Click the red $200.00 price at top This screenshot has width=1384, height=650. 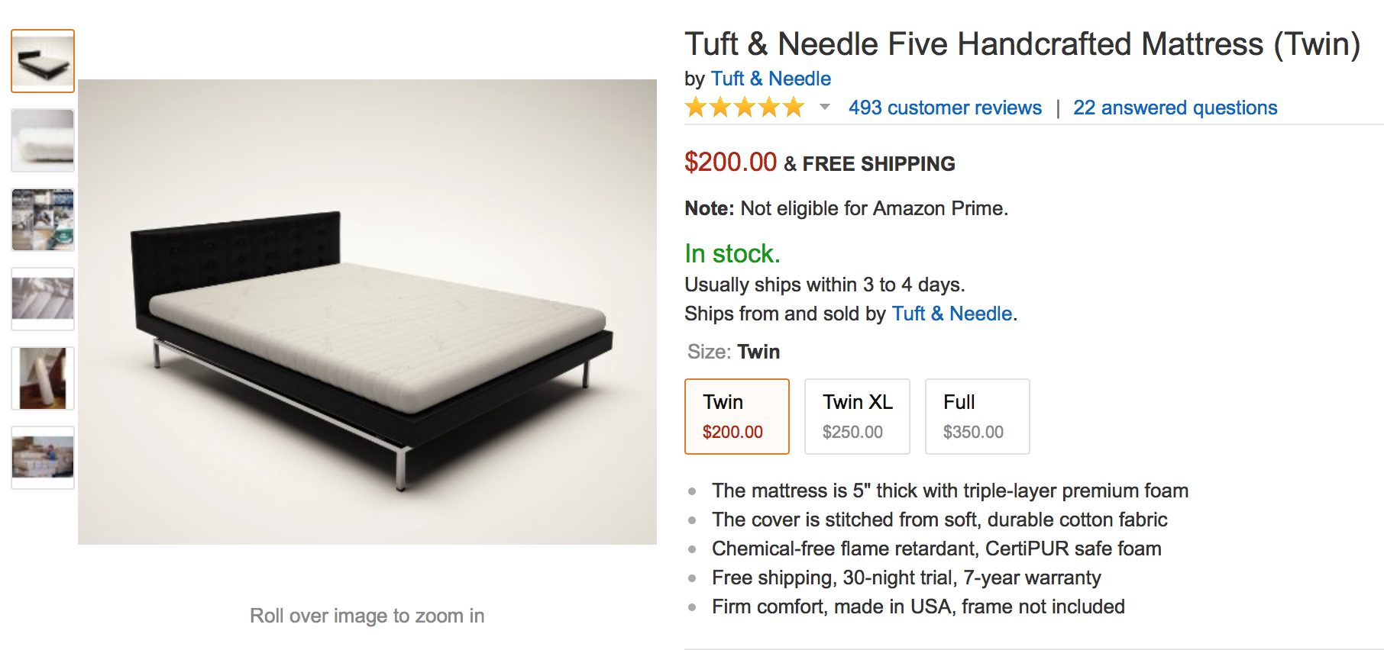730,162
